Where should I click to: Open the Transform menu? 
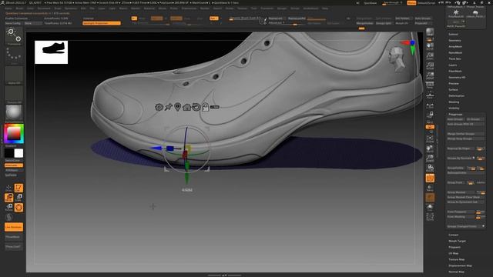267,8
